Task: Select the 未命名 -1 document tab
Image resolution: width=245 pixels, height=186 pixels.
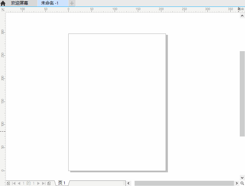Action: tap(50, 3)
